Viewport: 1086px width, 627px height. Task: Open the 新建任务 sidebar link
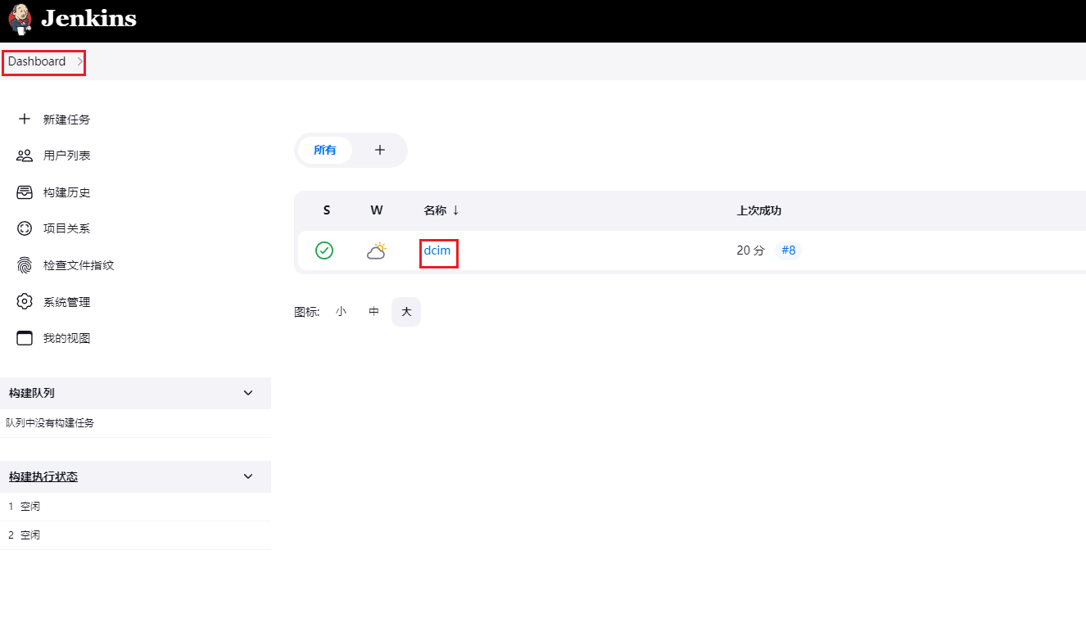66,120
